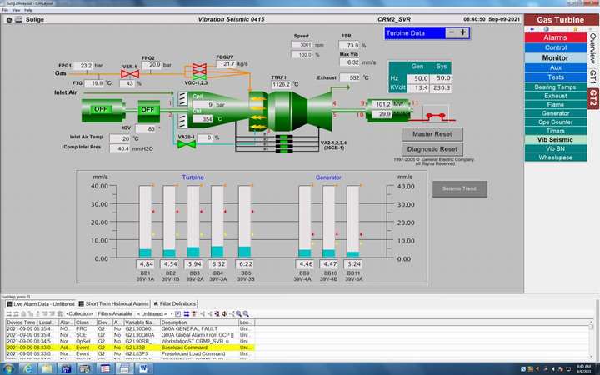Click the BB5 6.22 vibration value
This screenshot has width=600, height=375.
[245, 264]
